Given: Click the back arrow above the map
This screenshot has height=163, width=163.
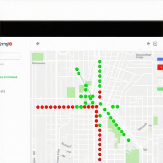Looking at the screenshot, I should pyautogui.click(x=38, y=44).
